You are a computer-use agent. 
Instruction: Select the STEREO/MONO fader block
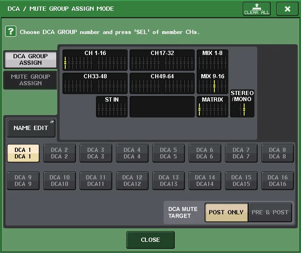(x=242, y=103)
